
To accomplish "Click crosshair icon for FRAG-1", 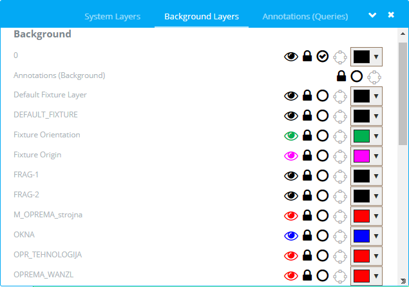I will coord(340,177).
